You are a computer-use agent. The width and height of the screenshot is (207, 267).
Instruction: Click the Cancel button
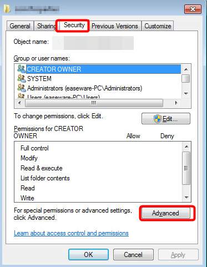point(133,255)
